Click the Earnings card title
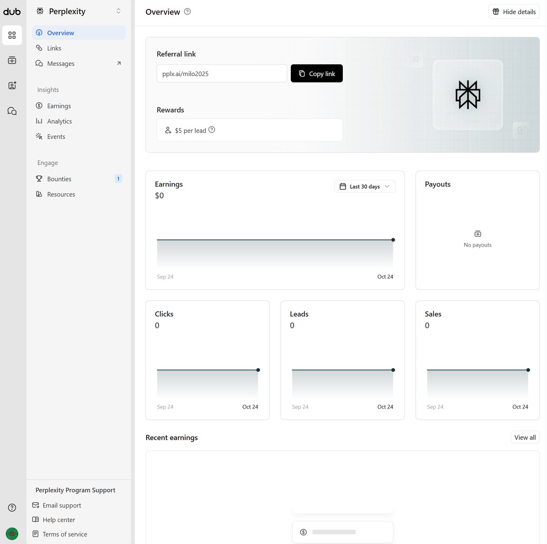The image size is (547, 544). (x=169, y=184)
